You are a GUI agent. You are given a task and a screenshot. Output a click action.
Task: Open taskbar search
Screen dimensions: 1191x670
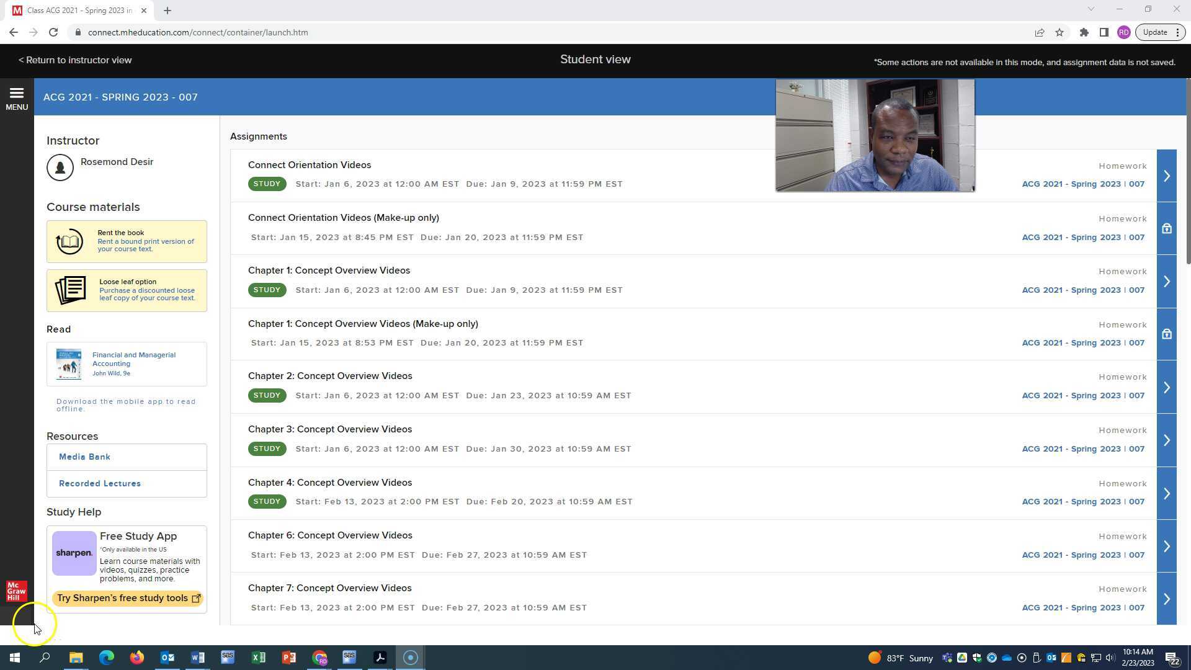[x=45, y=658]
